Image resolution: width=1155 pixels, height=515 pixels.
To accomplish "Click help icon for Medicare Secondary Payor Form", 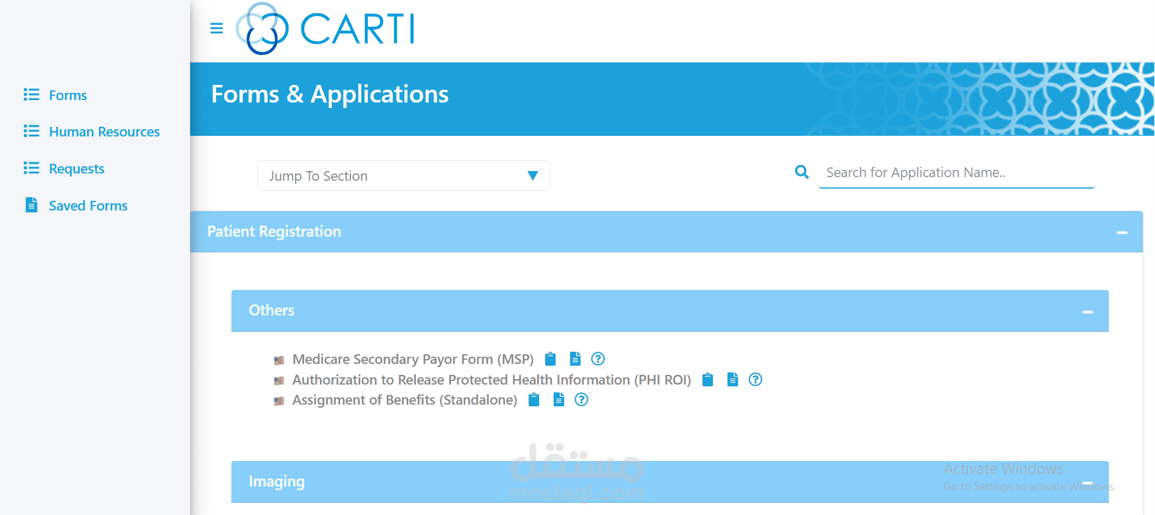I will point(598,359).
